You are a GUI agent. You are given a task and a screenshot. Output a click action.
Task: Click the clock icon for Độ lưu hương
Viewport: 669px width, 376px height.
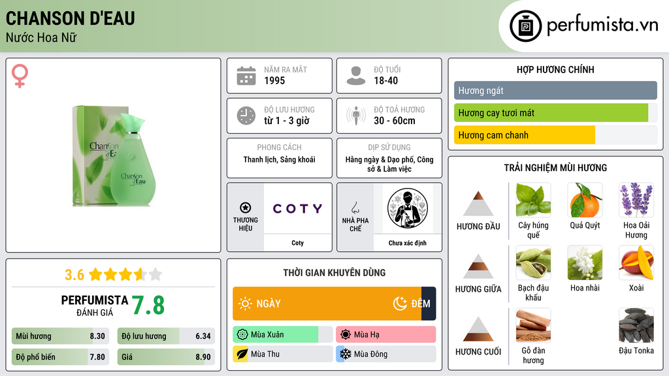[x=246, y=116]
